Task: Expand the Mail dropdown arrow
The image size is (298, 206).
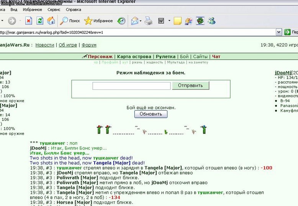Action: (141, 21)
